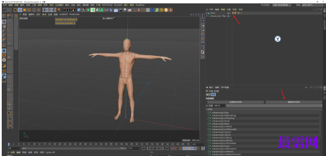The height and width of the screenshot is (156, 326).
Task: Toggle the Z axis lock
Action: tap(54, 10)
